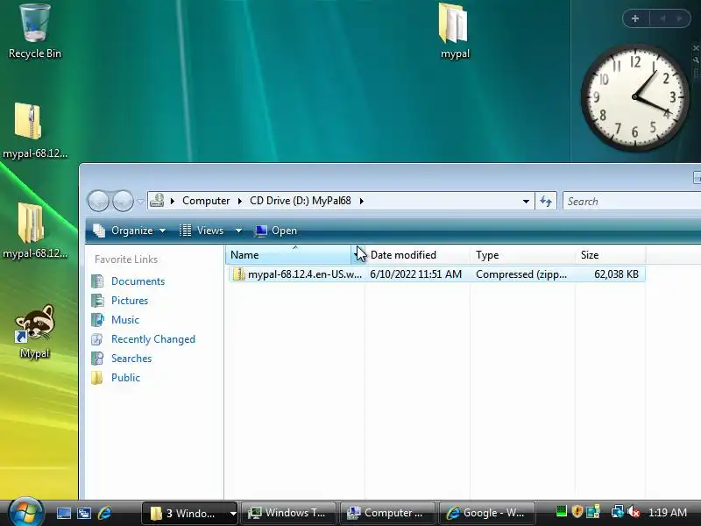
Task: Open the Recycle Bin desktop icon
Action: [34, 32]
